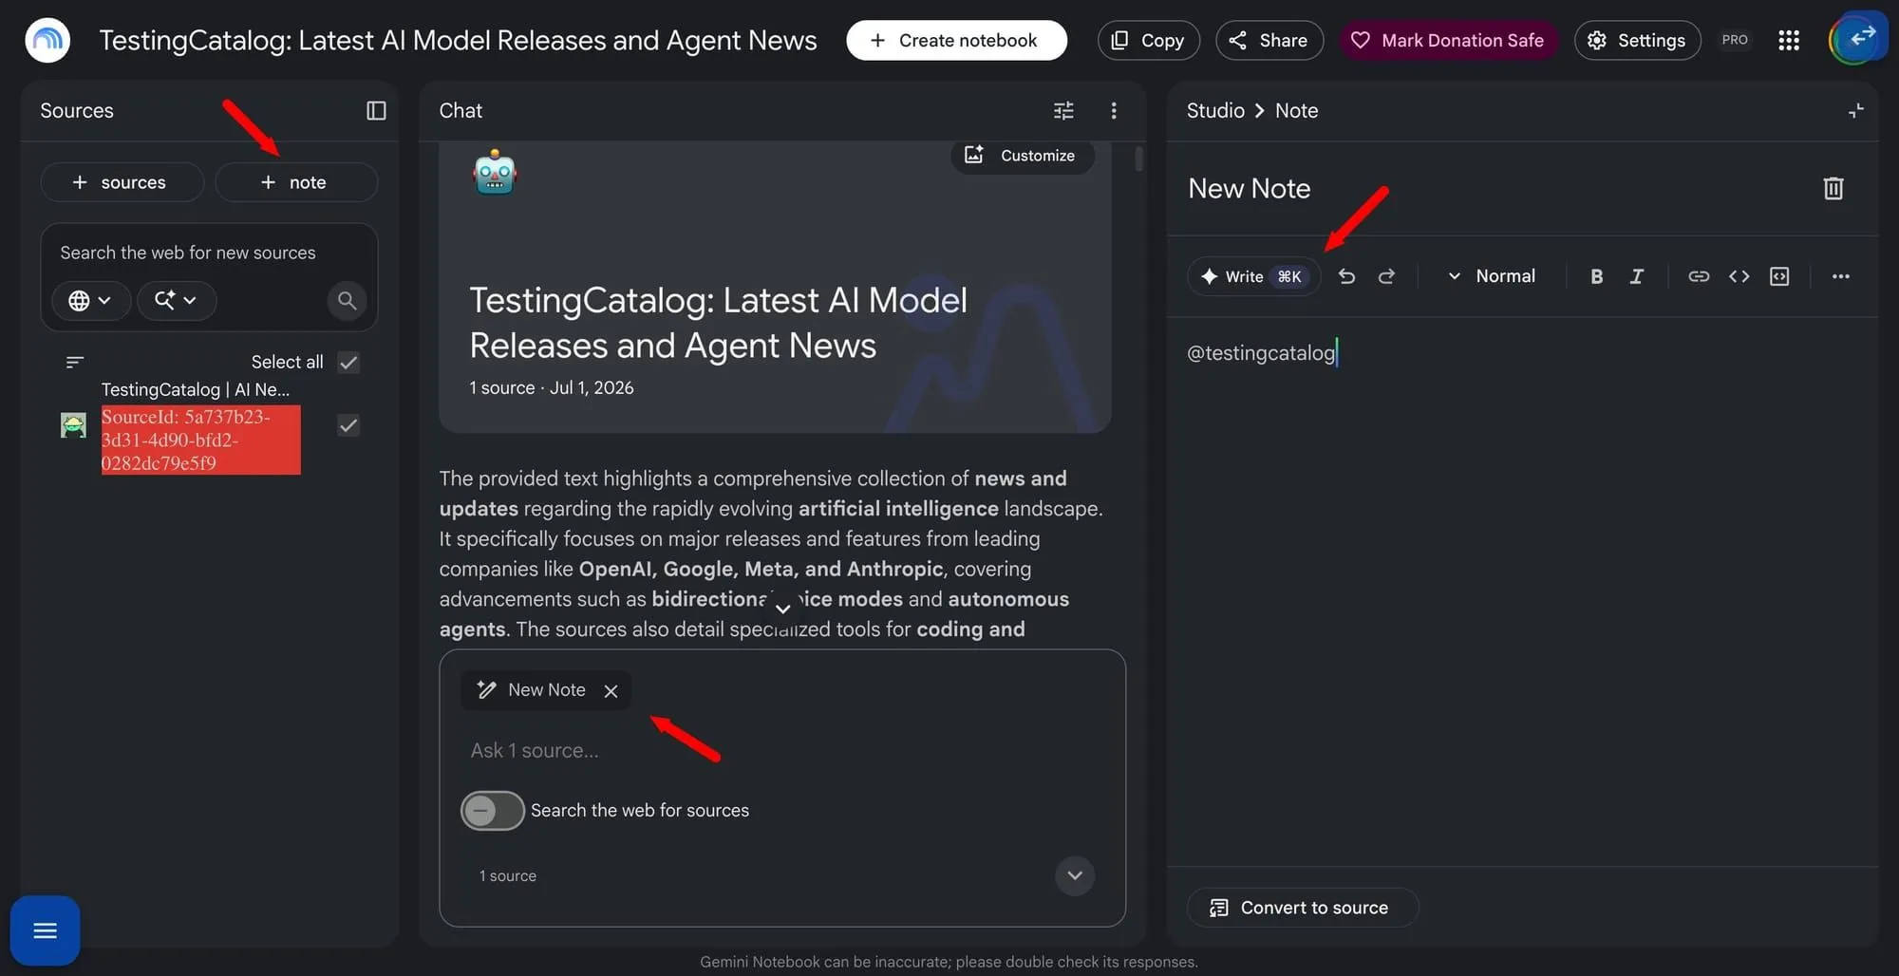Jump to bottom of chat arrow
This screenshot has width=1899, height=976.
pyautogui.click(x=782, y=609)
